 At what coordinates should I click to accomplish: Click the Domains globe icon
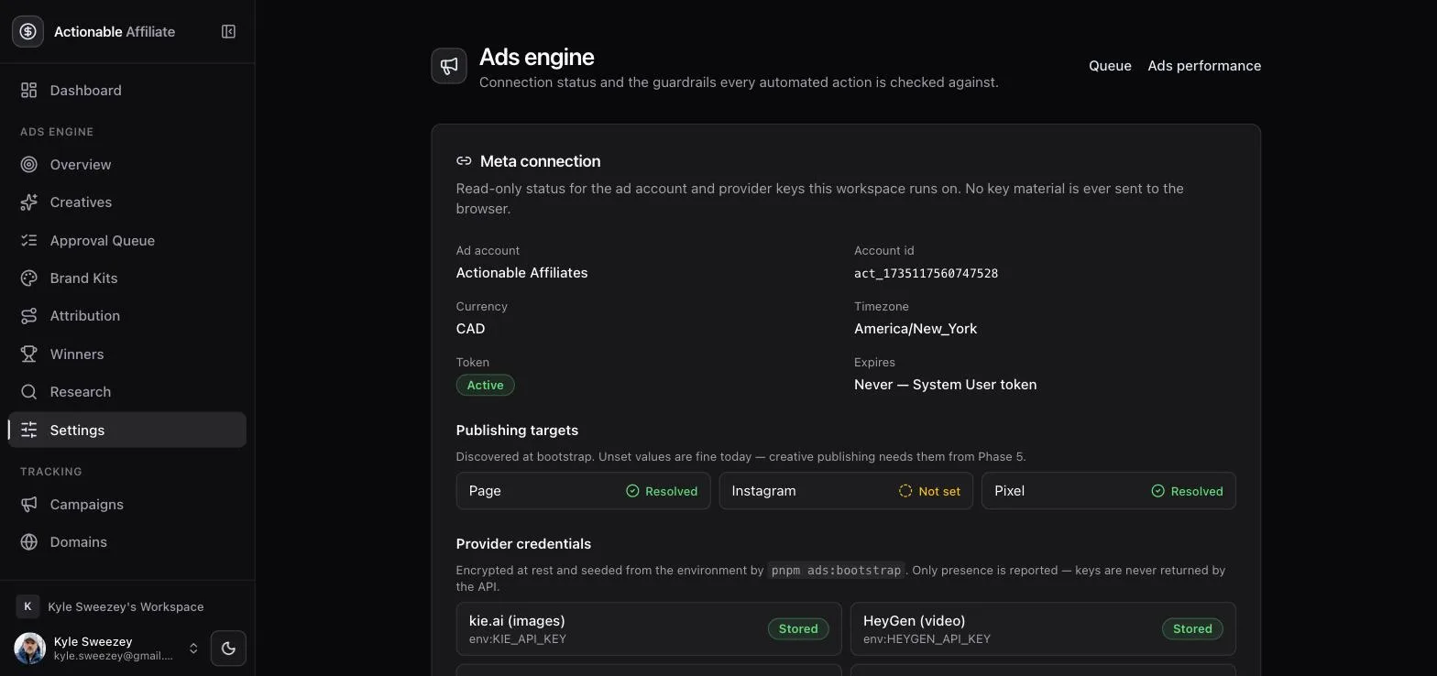(29, 541)
